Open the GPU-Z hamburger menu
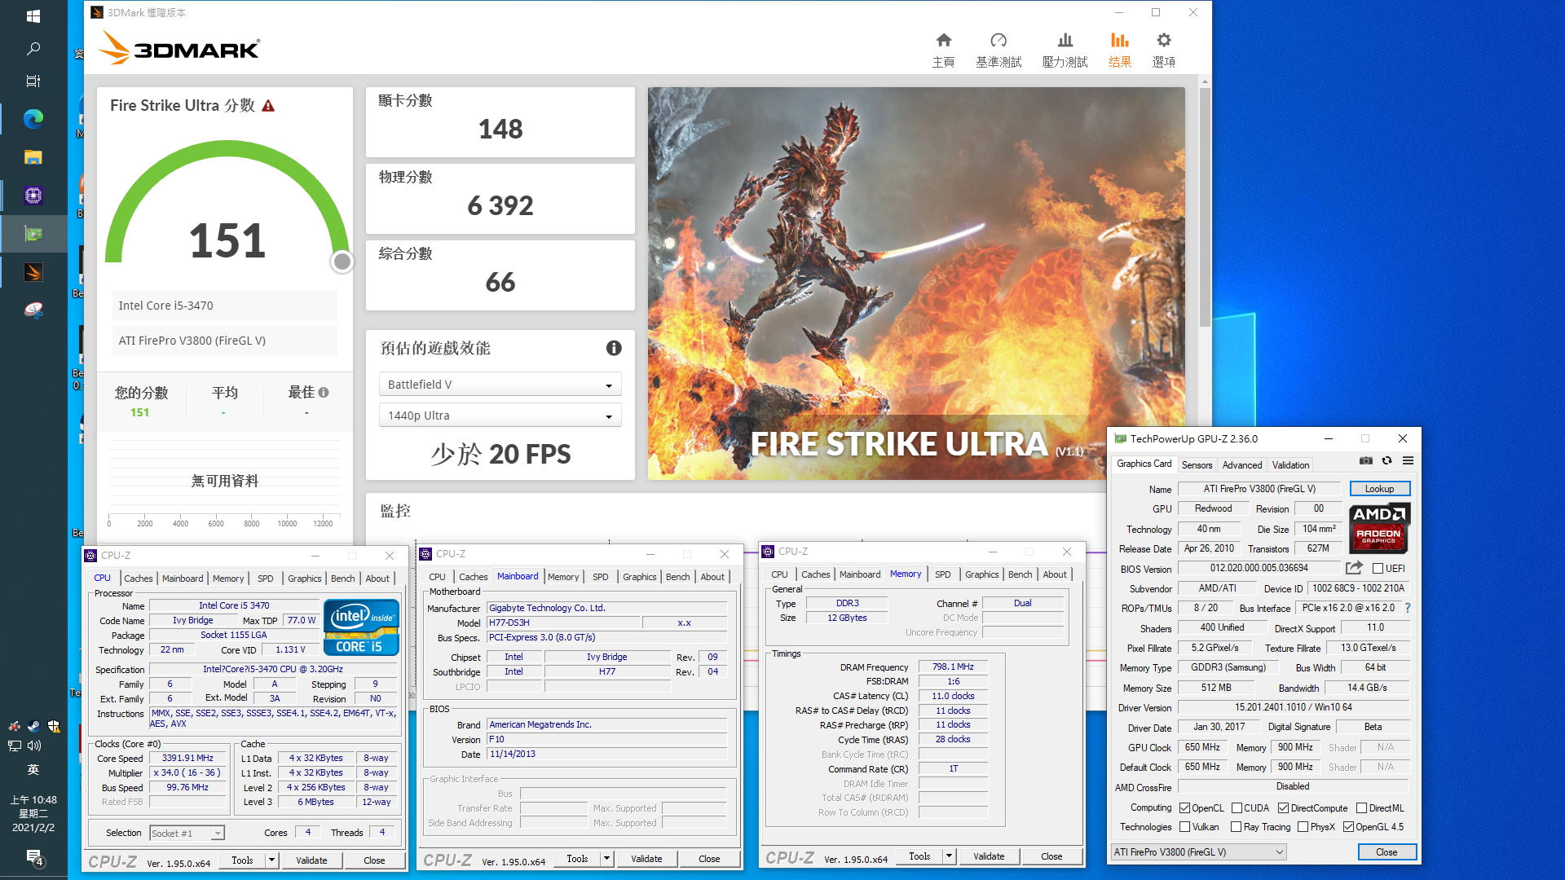 pos(1408,461)
